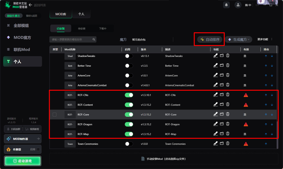Click the user account avatar icon
Image resolution: width=283 pixels, height=169 pixels.
coord(238,5)
